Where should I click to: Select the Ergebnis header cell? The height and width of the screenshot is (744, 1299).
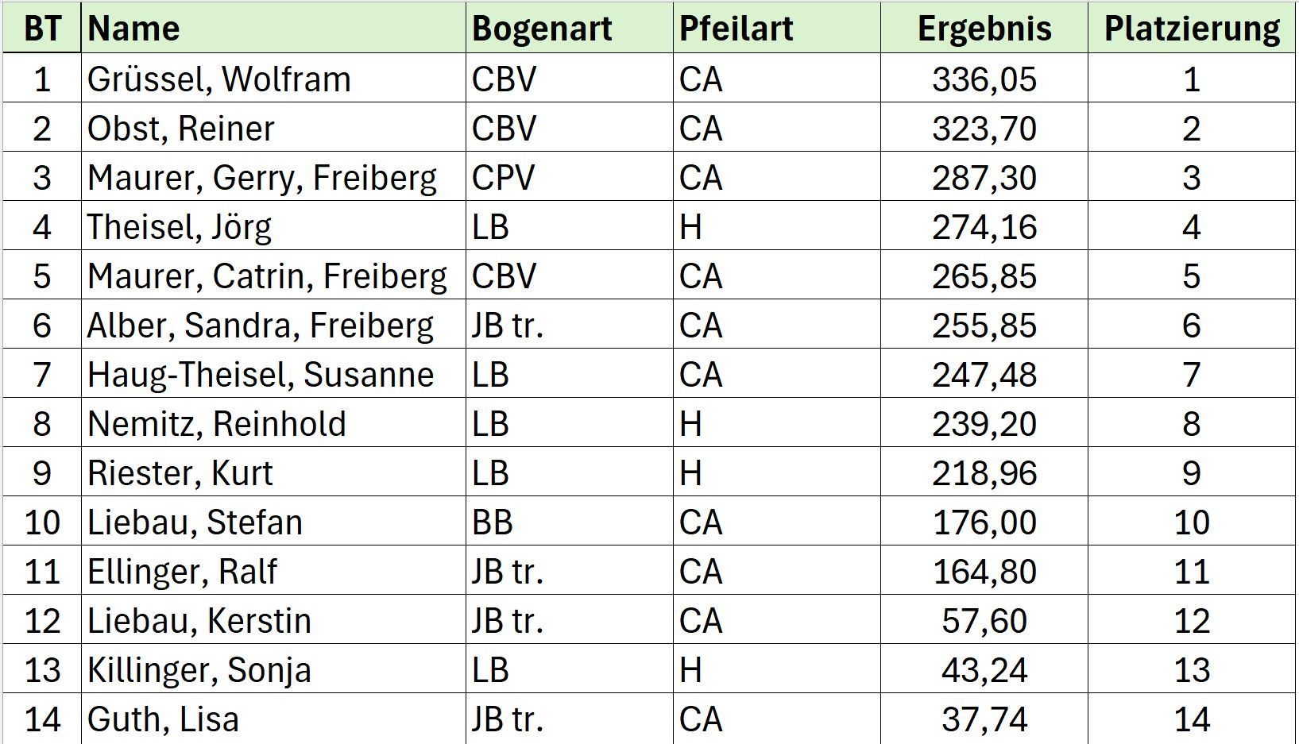[984, 29]
